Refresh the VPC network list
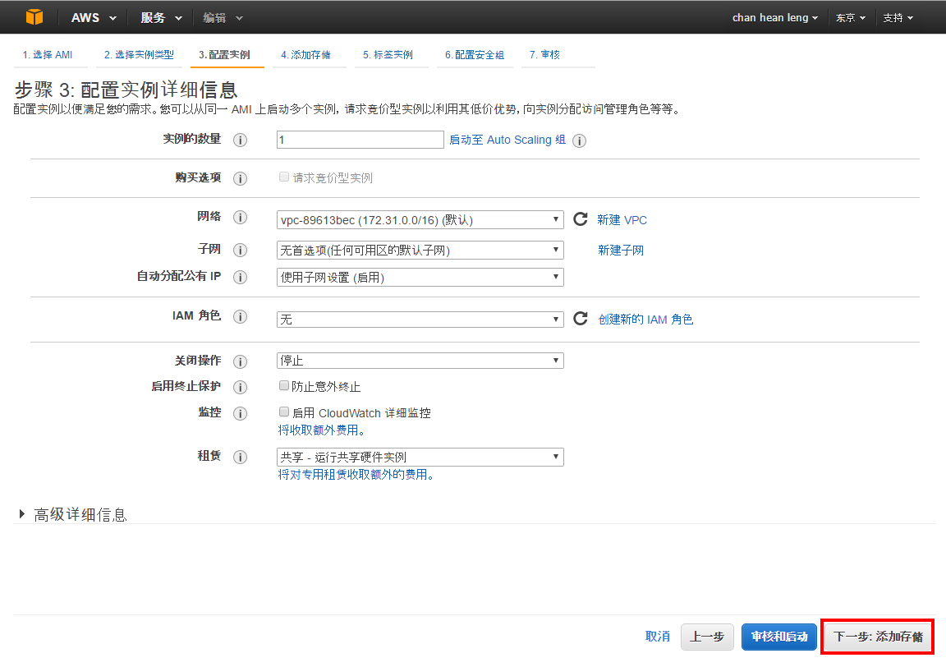 [x=581, y=218]
